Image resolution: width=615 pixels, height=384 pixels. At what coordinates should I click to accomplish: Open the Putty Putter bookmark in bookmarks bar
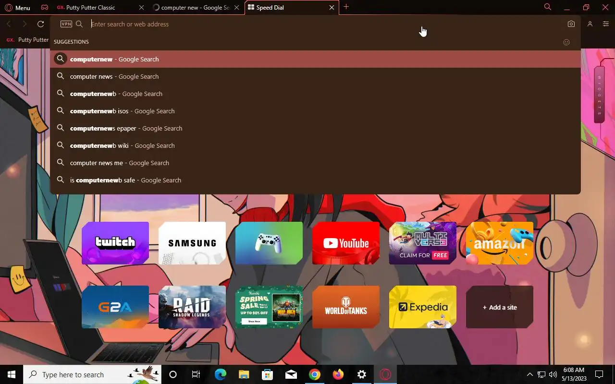(x=27, y=40)
